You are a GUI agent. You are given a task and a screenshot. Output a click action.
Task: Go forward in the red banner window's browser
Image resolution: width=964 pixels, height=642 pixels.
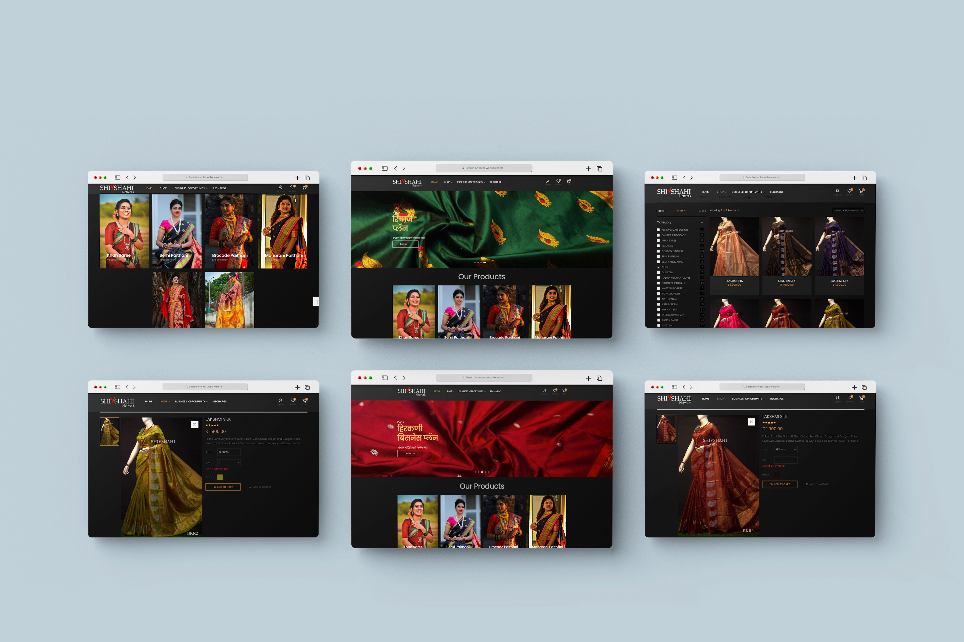[404, 378]
